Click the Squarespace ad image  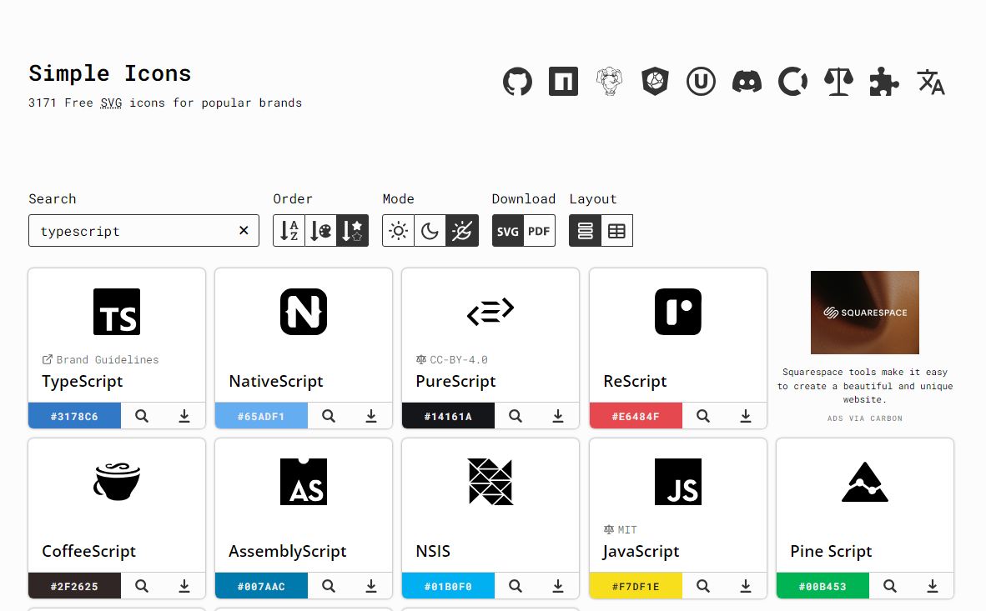865,313
